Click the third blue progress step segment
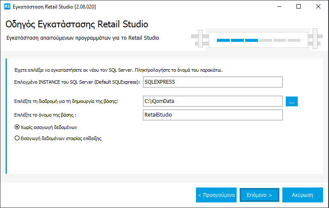The image size is (329, 208). click(x=252, y=40)
